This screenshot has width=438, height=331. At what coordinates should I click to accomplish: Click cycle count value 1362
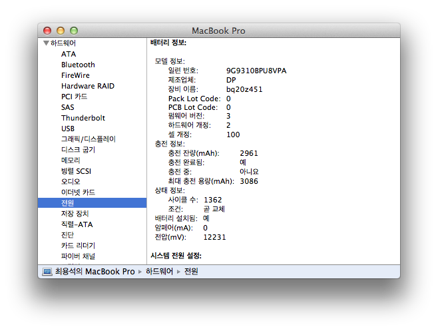(213, 200)
